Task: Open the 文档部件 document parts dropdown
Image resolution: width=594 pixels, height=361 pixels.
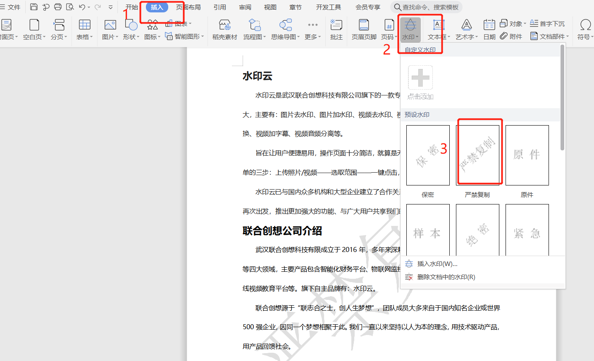Action: (550, 36)
